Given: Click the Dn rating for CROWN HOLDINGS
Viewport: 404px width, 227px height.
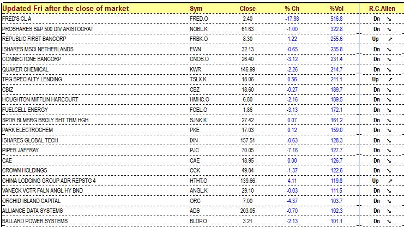Looking at the screenshot, I should (376, 170).
